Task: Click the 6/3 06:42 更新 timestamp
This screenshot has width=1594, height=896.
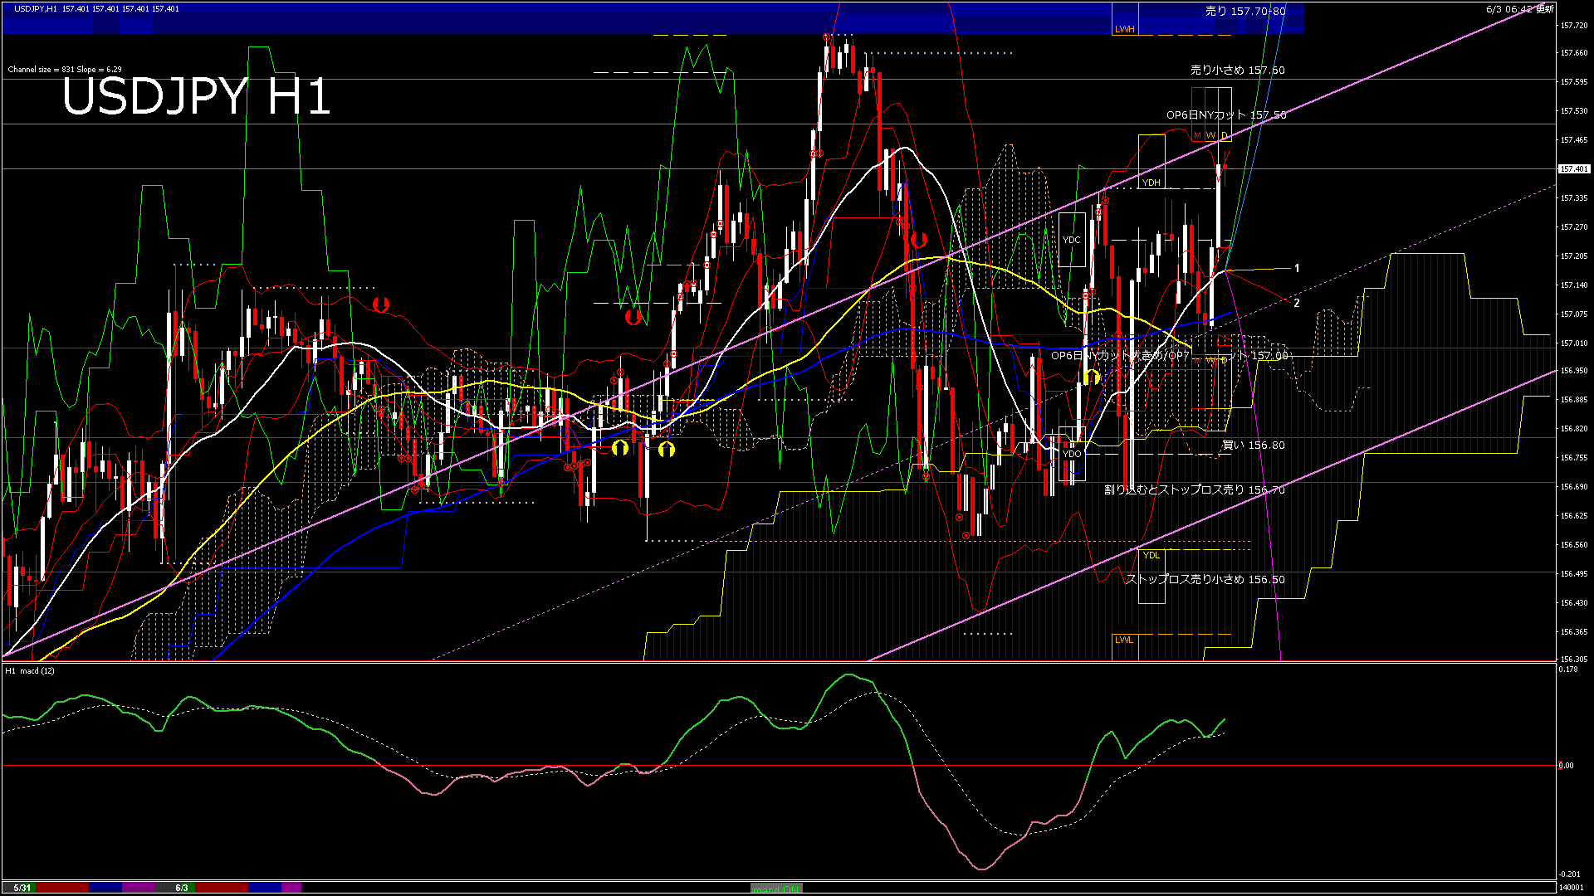Action: 1520,9
